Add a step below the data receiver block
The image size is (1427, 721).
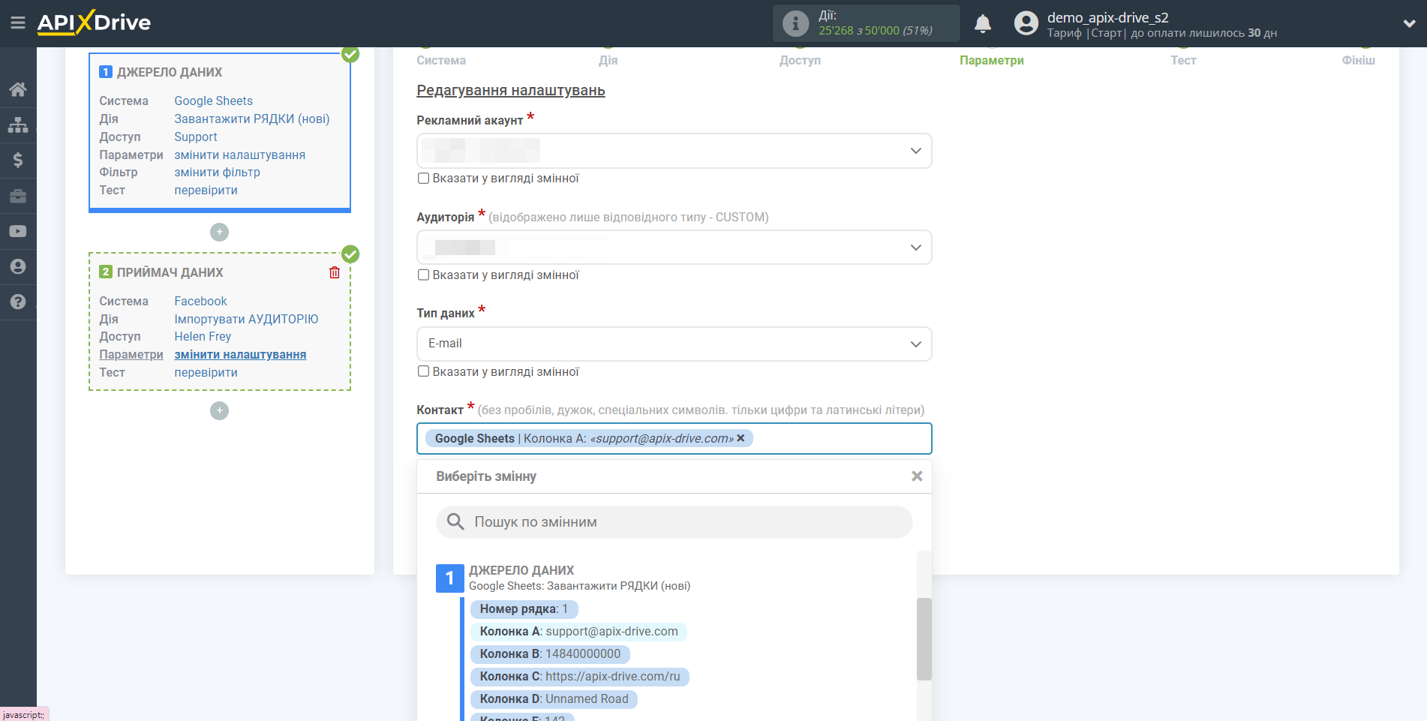[x=219, y=410]
